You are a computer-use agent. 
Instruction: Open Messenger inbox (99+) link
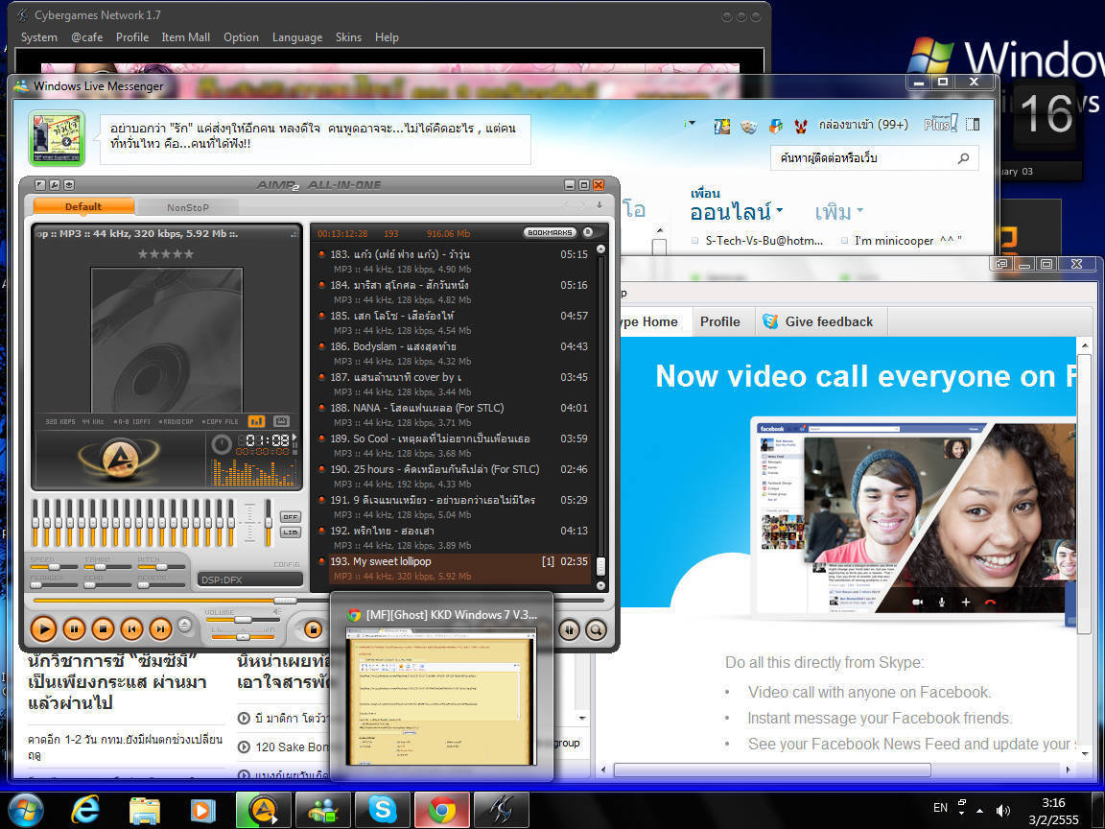863,125
